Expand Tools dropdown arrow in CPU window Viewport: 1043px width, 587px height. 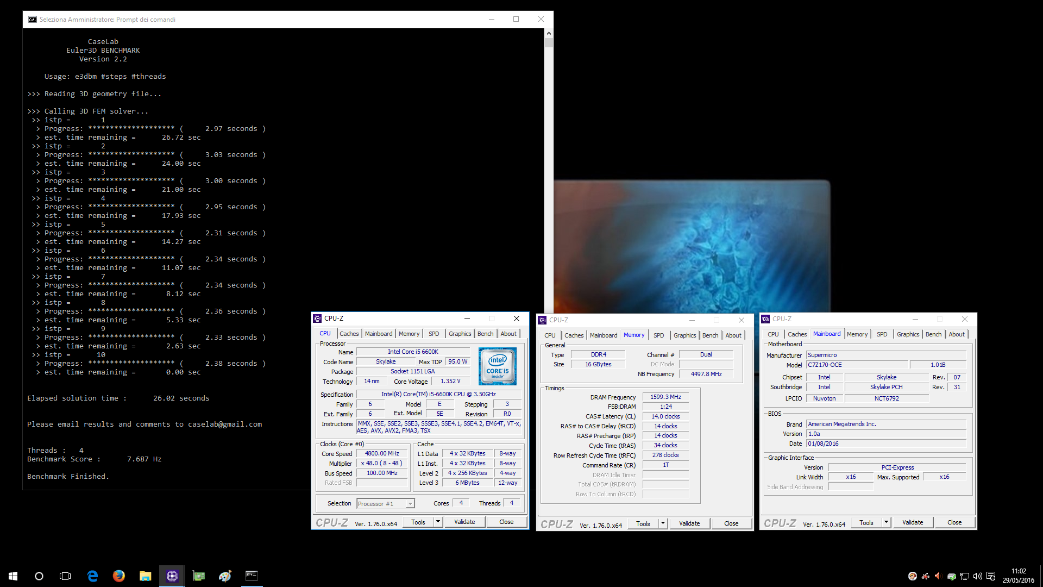(x=438, y=522)
